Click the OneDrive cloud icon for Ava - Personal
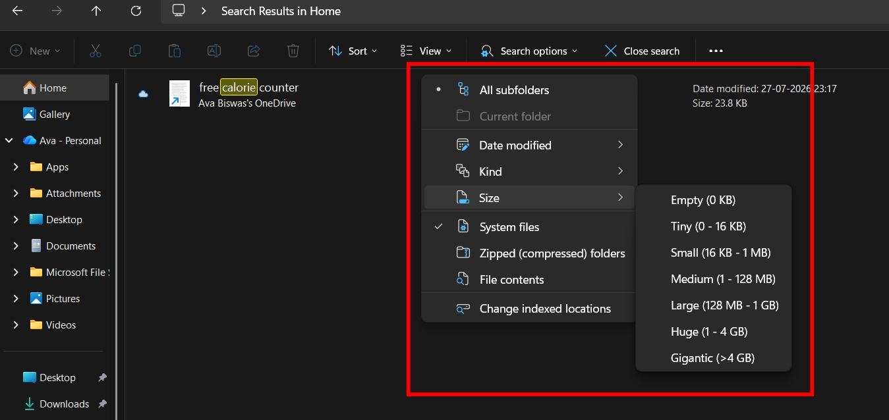This screenshot has width=889, height=420. coord(30,140)
